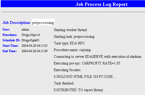This screenshot has width=145, height=95.
Task: Click the Starting worker thread log line
Action: tap(70, 30)
